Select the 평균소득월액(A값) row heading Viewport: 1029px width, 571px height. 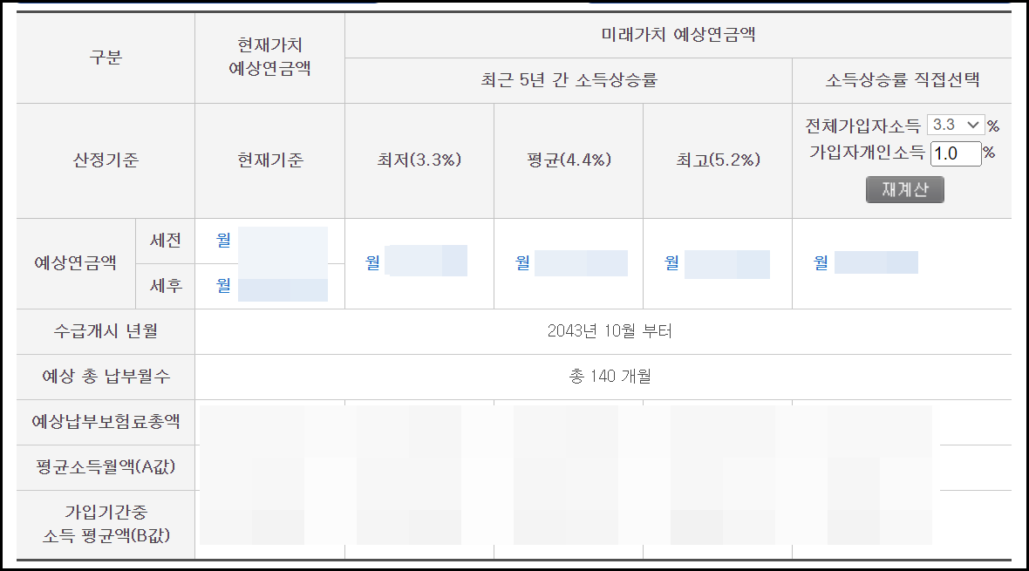tap(104, 468)
